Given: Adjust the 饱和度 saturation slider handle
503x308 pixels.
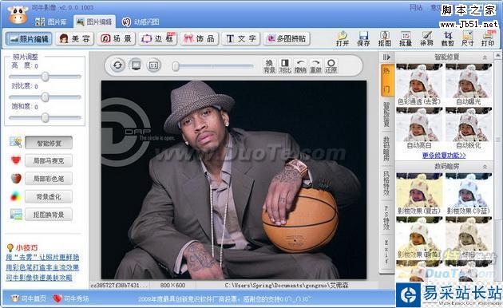Looking at the screenshot, I should pos(46,117).
